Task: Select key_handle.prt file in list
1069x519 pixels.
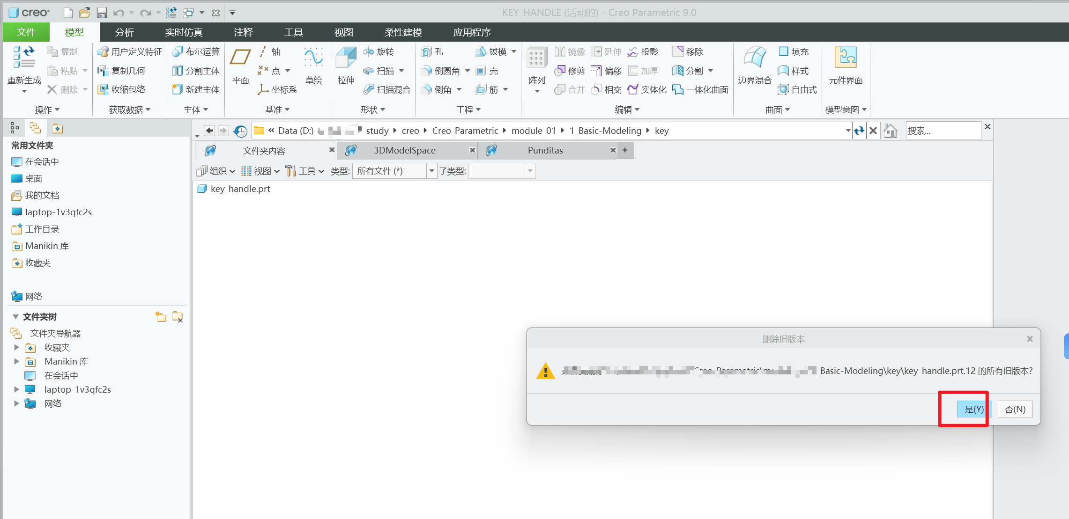Action: coord(240,189)
